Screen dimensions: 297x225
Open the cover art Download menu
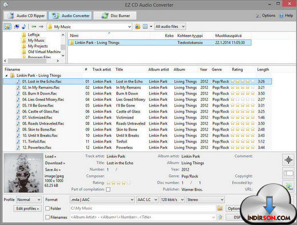55,163
